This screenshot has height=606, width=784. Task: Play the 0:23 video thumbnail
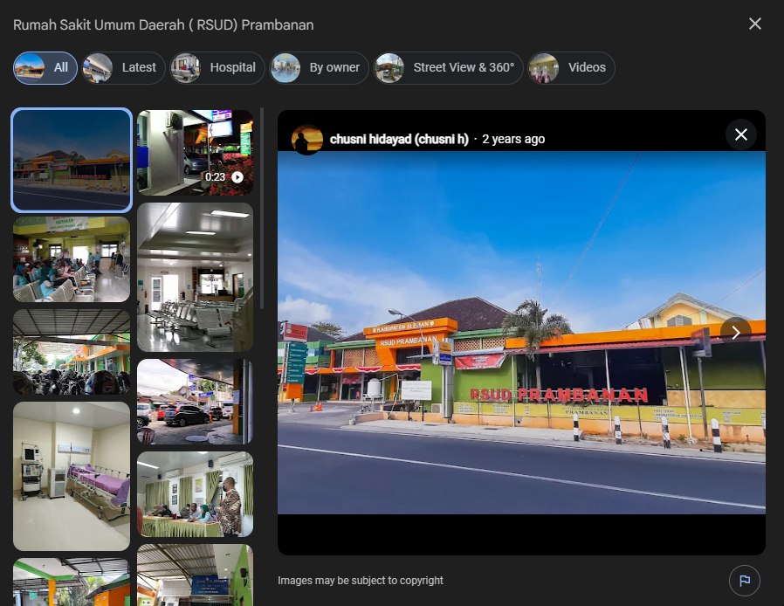[x=195, y=153]
